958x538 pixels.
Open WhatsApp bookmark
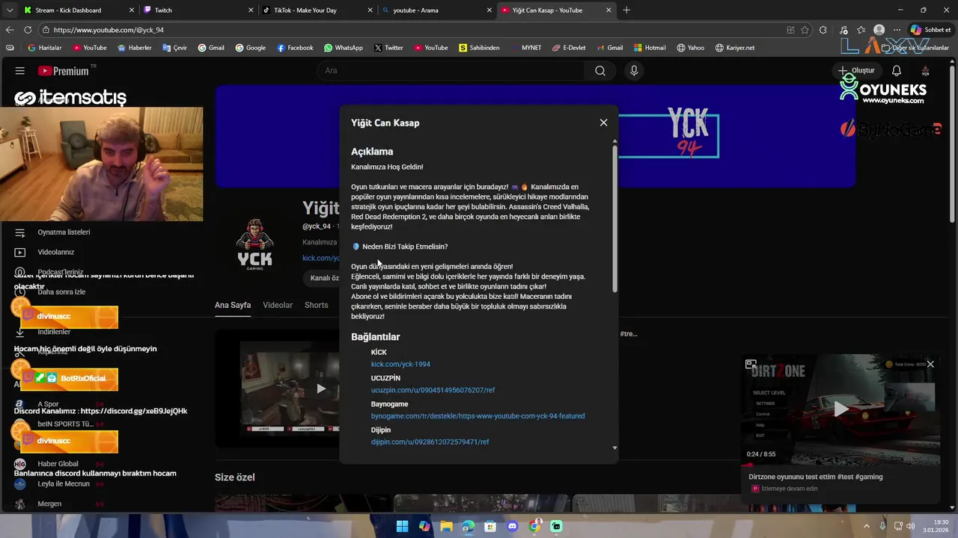[x=343, y=48]
